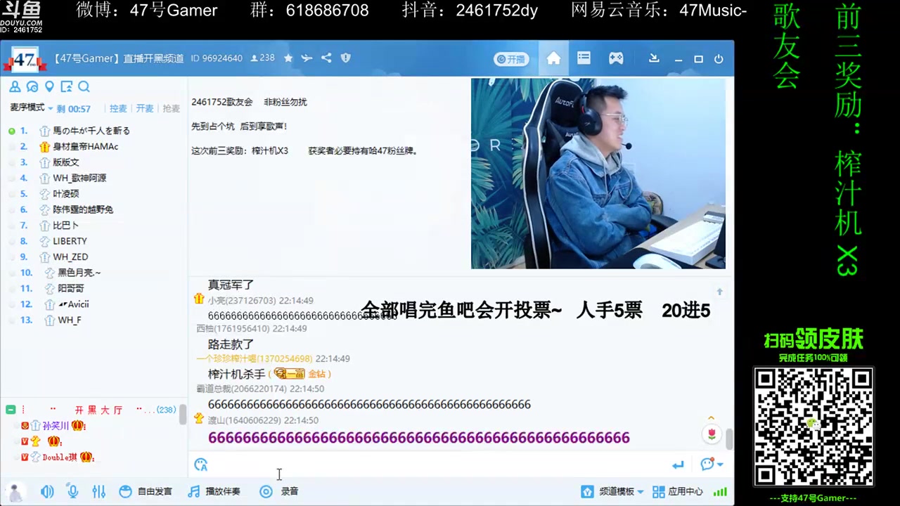Click the send enter-arrow icon
The height and width of the screenshot is (506, 900).
pyautogui.click(x=678, y=465)
